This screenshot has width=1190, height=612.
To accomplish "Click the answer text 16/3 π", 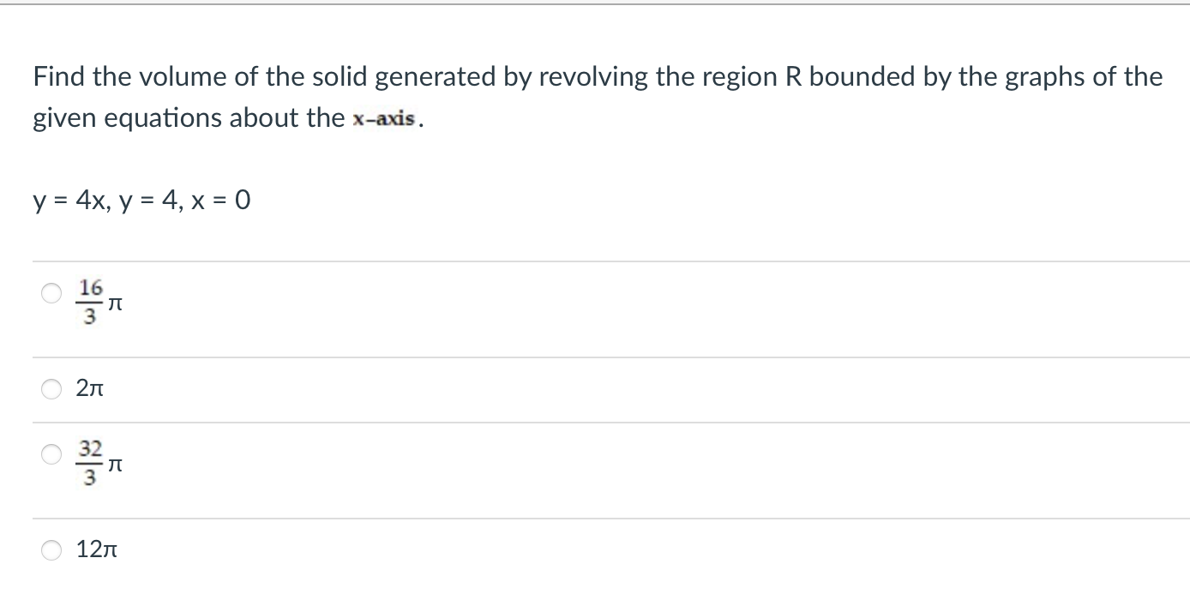I will pyautogui.click(x=99, y=300).
